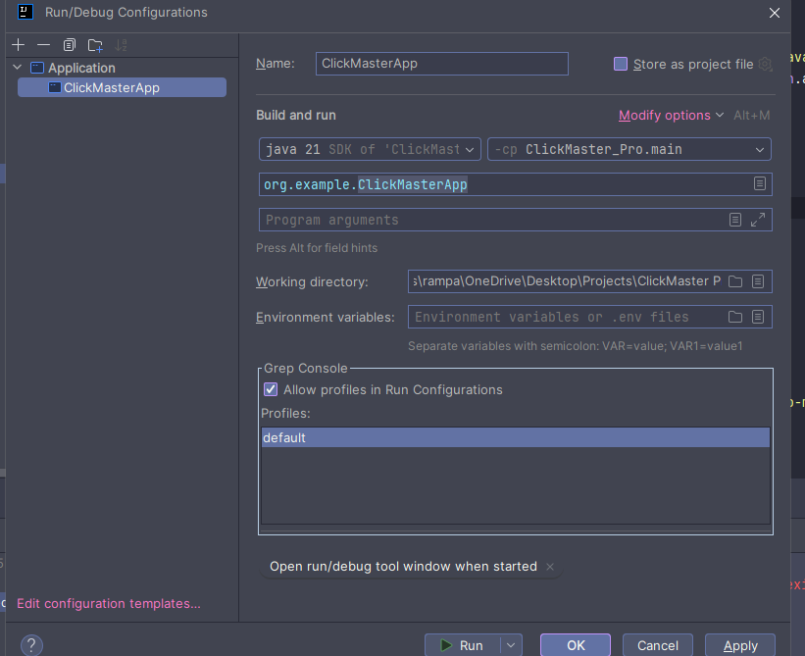Click the 'Press Alt for field hints' text
This screenshot has width=805, height=656.
[317, 248]
